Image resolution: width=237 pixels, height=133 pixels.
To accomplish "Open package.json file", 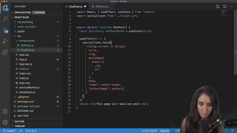I will pyautogui.click(x=36, y=102).
